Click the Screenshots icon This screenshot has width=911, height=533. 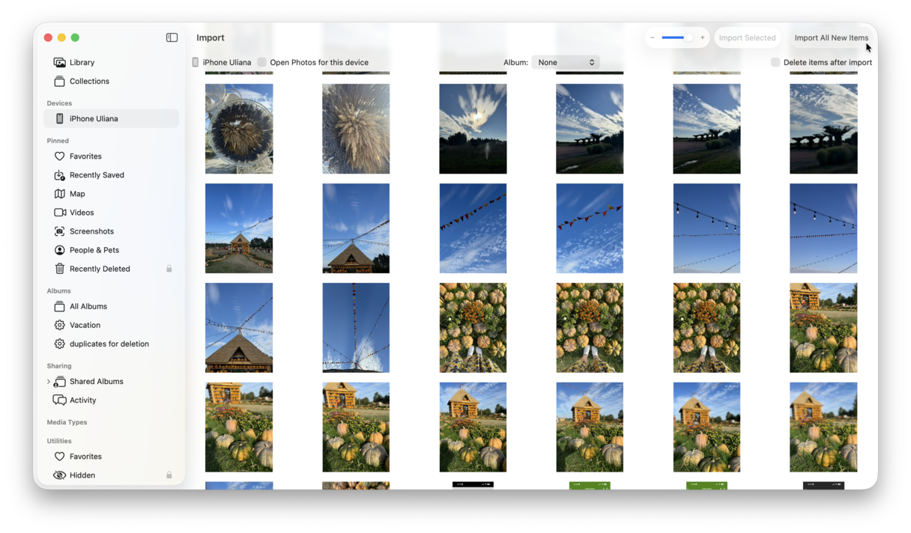pyautogui.click(x=59, y=231)
